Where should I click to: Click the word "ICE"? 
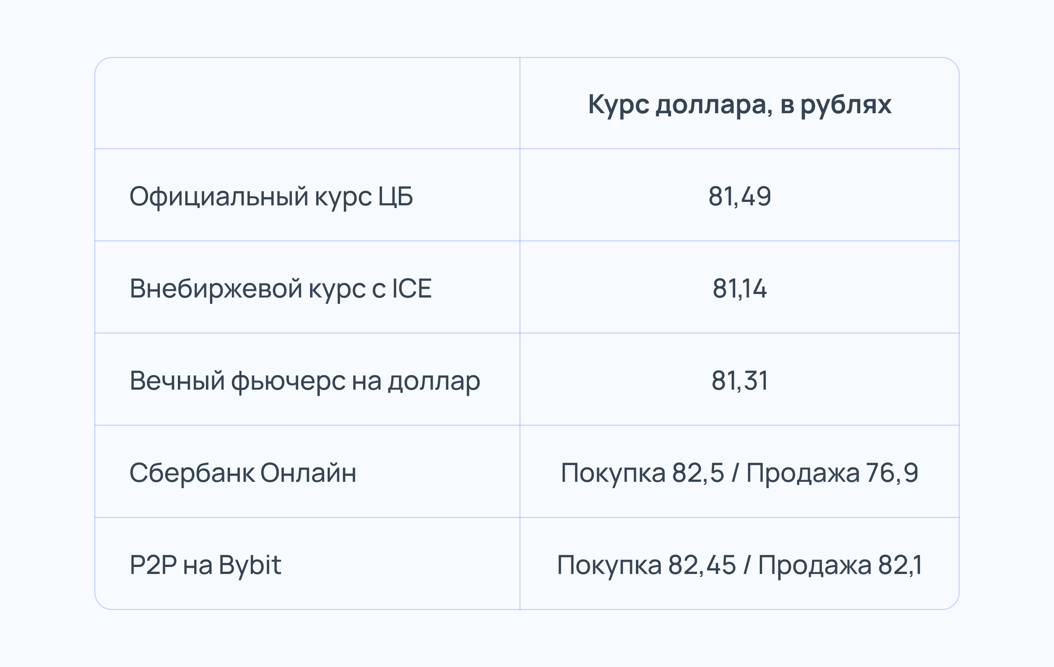pos(411,288)
